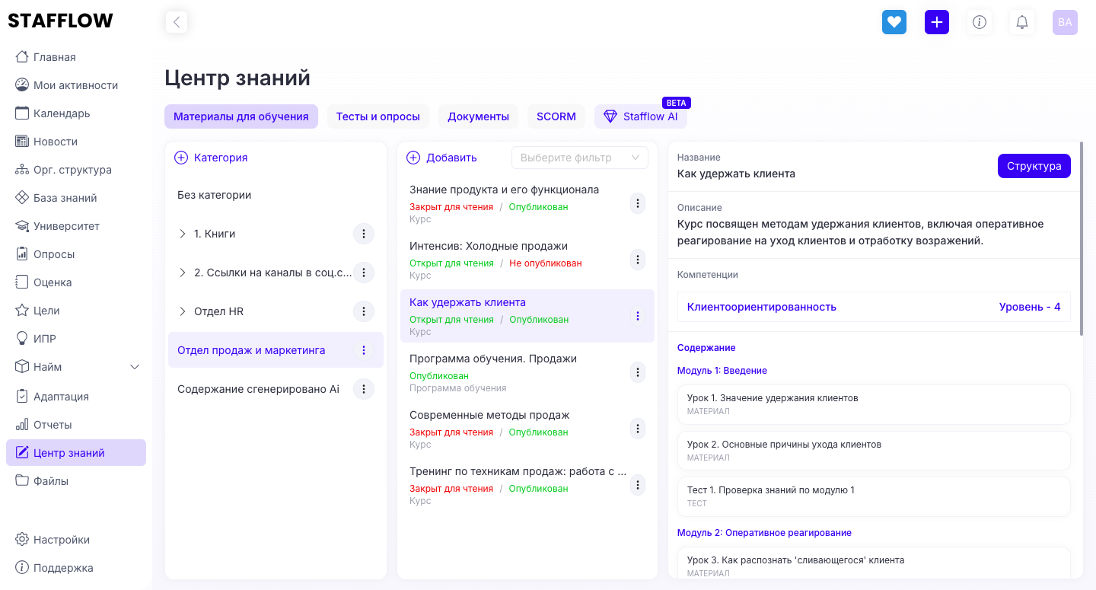This screenshot has height=590, width=1096.
Task: Switch to Материалы для обучения tab
Action: coord(241,116)
